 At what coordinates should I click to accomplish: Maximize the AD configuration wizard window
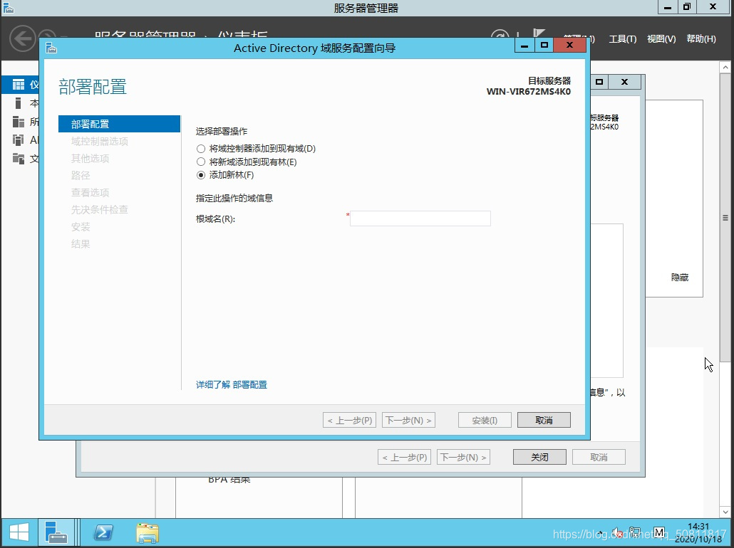(x=544, y=45)
